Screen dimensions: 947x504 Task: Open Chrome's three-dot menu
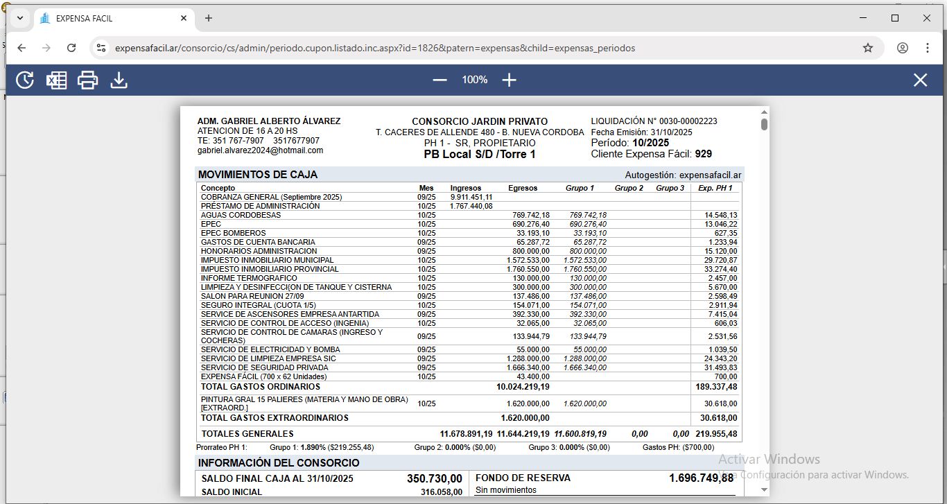tap(928, 48)
